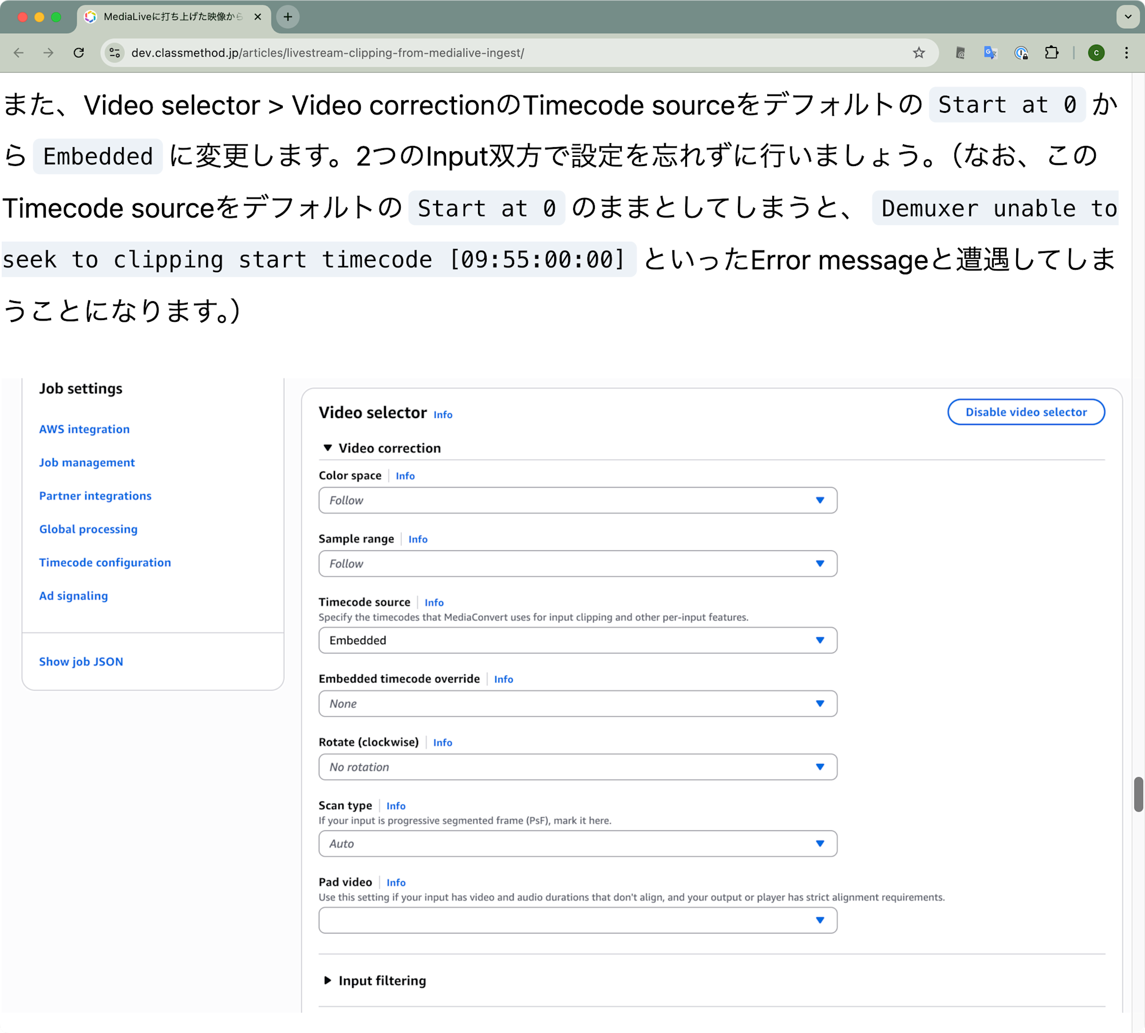Open Info link next to Video selector
The image size is (1145, 1033).
pyautogui.click(x=443, y=415)
